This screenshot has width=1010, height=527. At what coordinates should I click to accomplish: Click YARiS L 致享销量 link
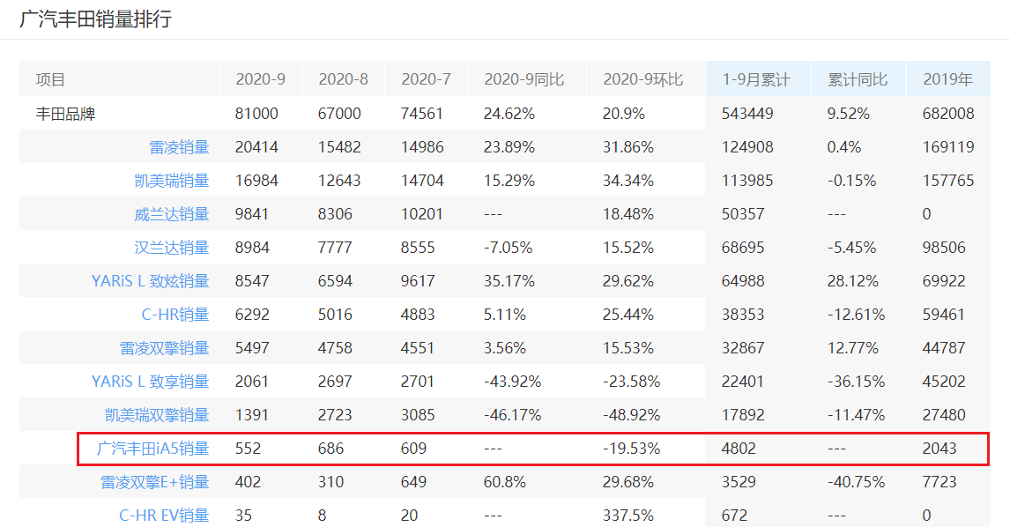(x=150, y=382)
